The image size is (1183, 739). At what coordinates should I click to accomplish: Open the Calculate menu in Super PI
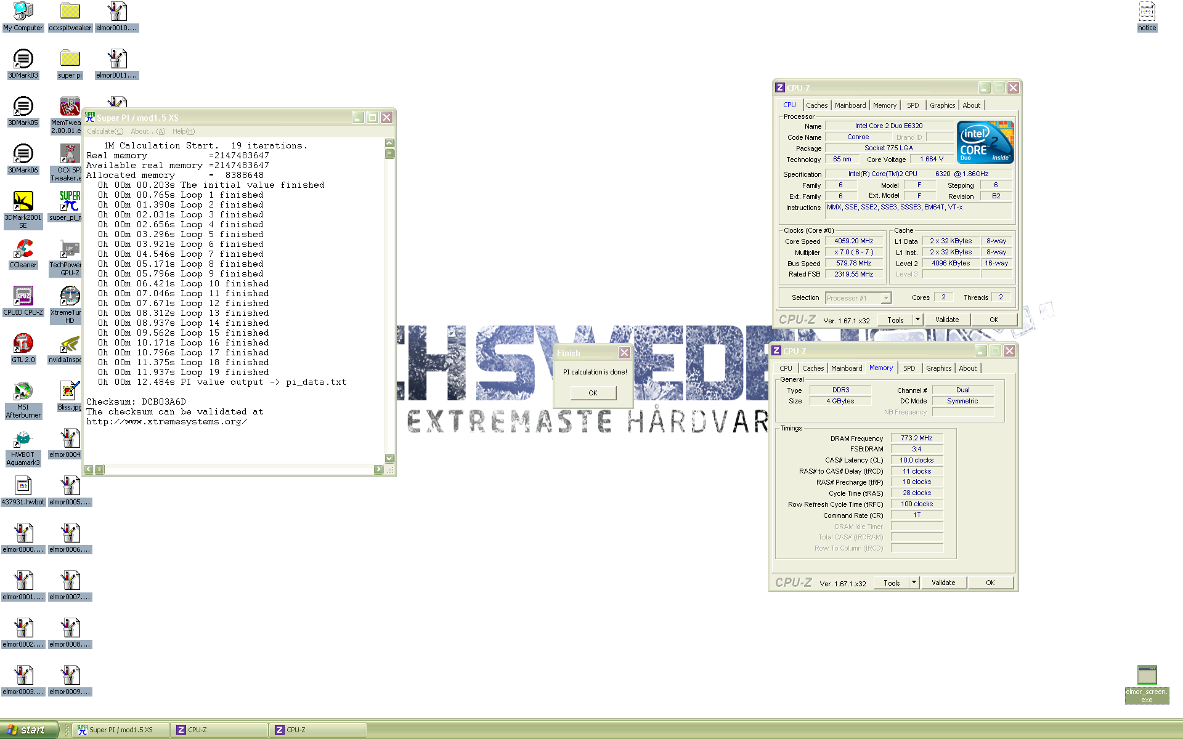point(105,131)
